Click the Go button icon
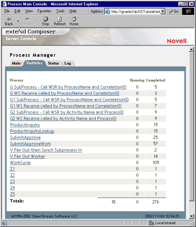Image resolution: width=196 pixels, height=227 pixels. (171, 11)
